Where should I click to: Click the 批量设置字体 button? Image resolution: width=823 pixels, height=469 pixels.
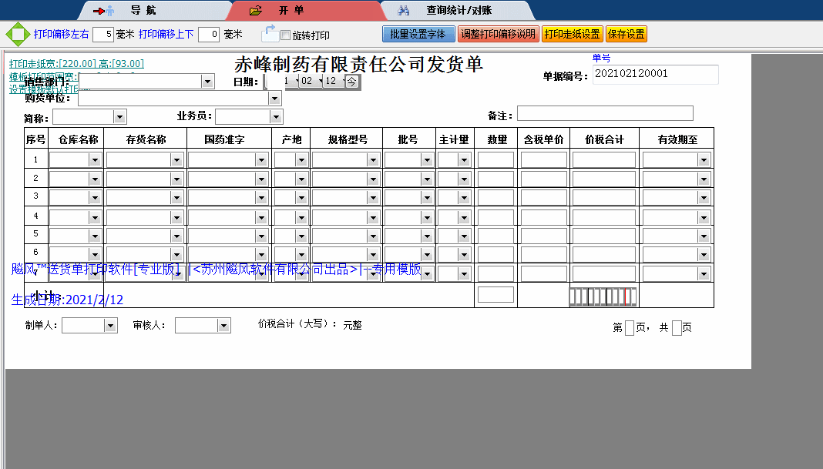click(418, 34)
